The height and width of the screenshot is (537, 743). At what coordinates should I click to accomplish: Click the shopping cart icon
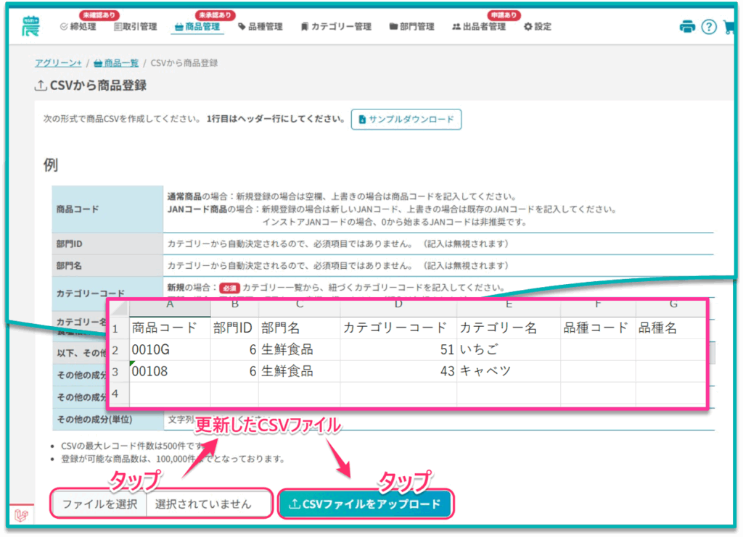click(729, 27)
